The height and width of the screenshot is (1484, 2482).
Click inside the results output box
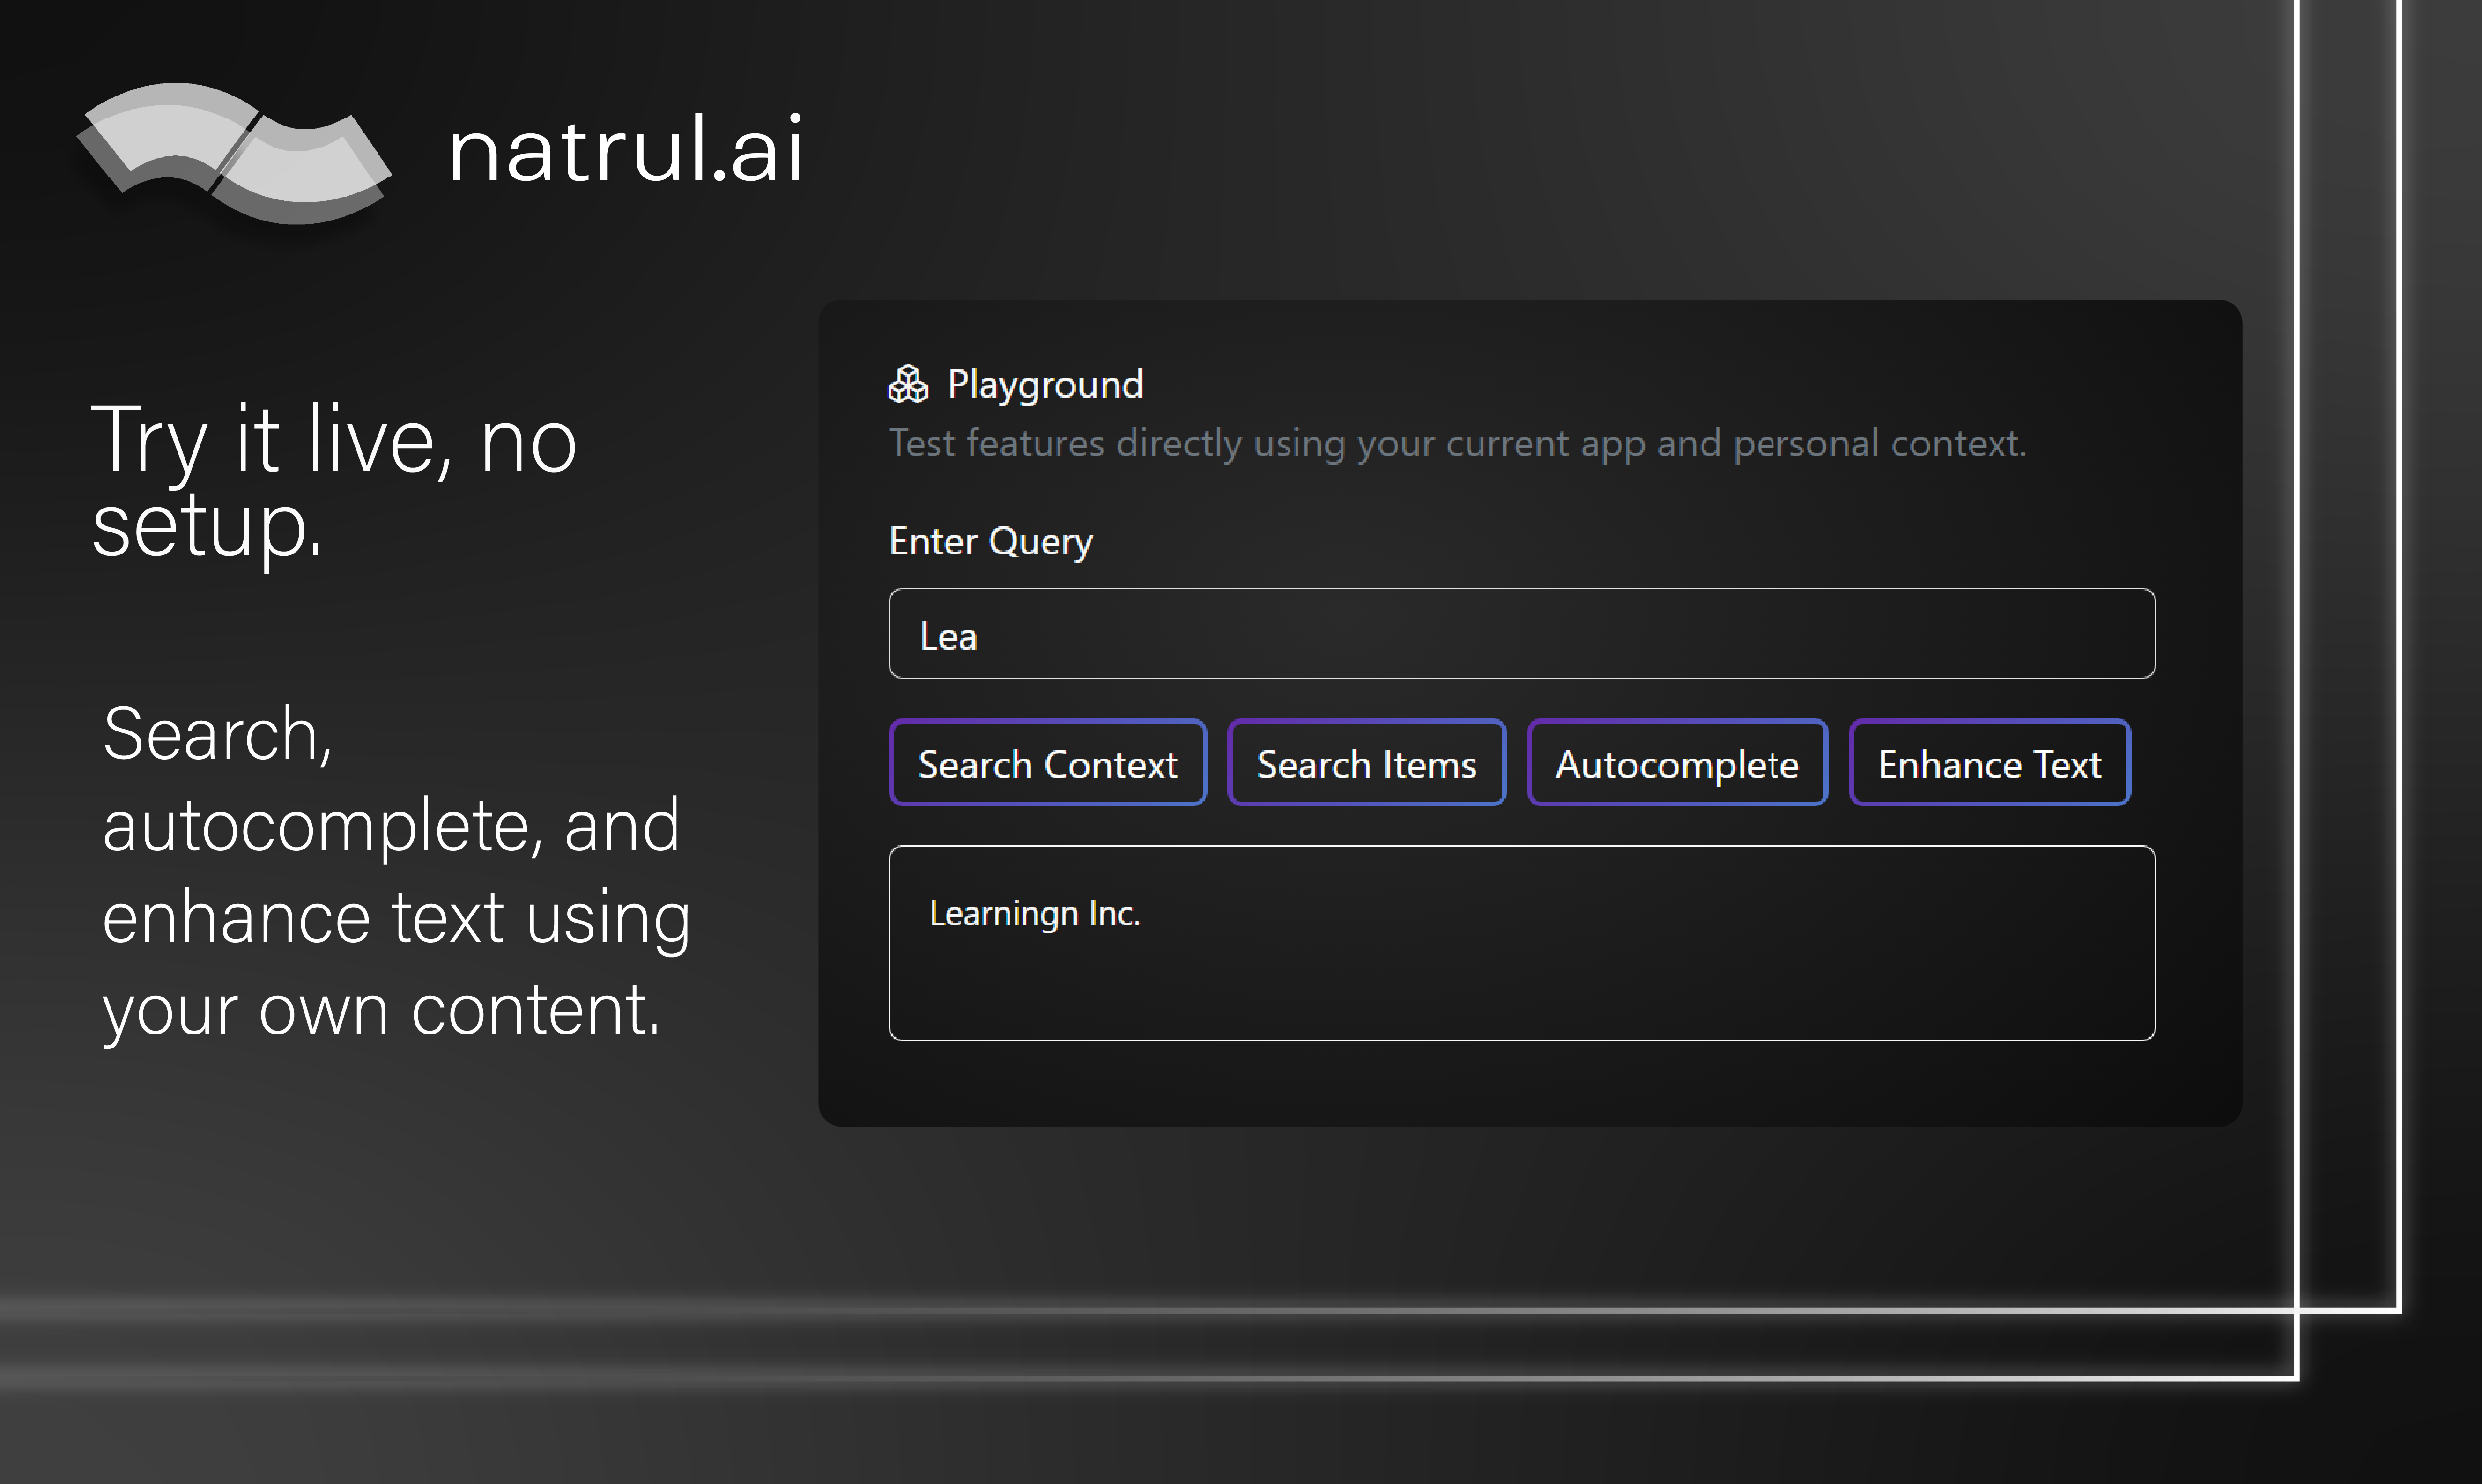(x=1521, y=944)
